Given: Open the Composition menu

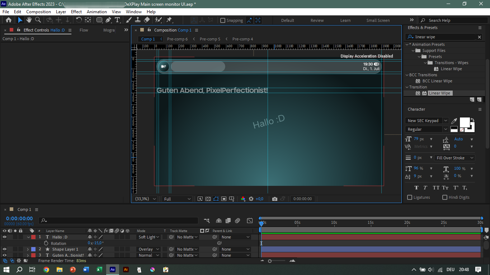Looking at the screenshot, I should 38,11.
